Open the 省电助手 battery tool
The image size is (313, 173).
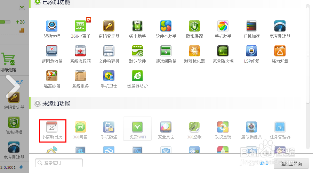(137, 29)
